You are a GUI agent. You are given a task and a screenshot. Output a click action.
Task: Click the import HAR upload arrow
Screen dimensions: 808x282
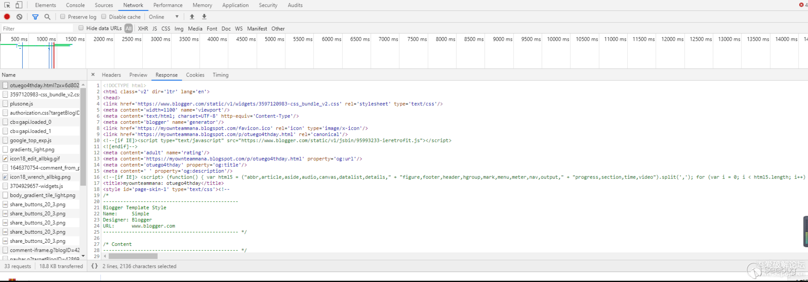[x=192, y=17]
